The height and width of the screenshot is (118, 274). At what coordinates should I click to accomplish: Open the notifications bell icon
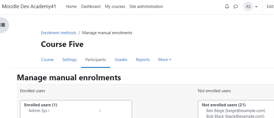tap(227, 7)
